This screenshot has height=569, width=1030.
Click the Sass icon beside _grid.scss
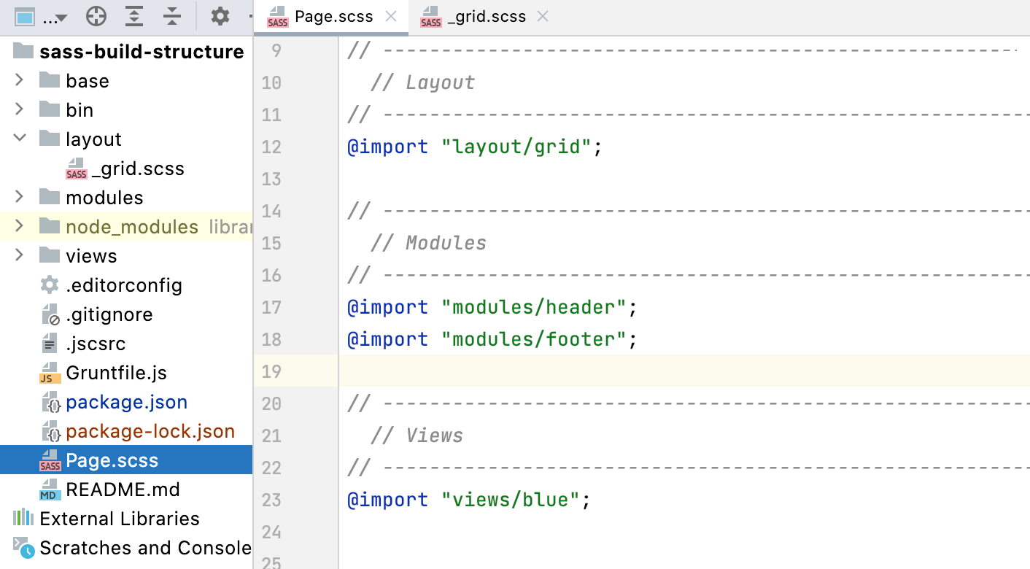pyautogui.click(x=76, y=168)
